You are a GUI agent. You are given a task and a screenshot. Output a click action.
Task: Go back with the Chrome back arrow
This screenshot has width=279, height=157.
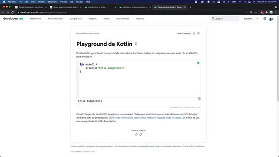3,12
